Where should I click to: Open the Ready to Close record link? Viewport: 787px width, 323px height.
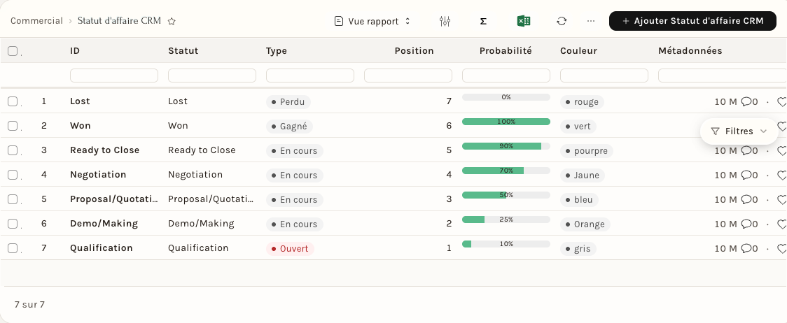pos(105,150)
